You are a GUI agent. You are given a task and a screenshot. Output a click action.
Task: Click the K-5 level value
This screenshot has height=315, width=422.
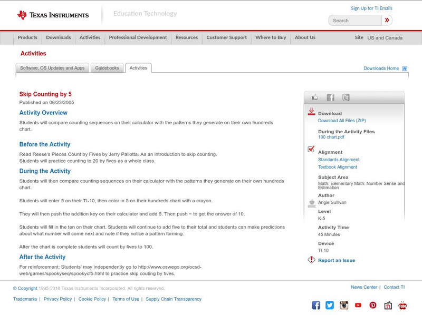(x=321, y=219)
